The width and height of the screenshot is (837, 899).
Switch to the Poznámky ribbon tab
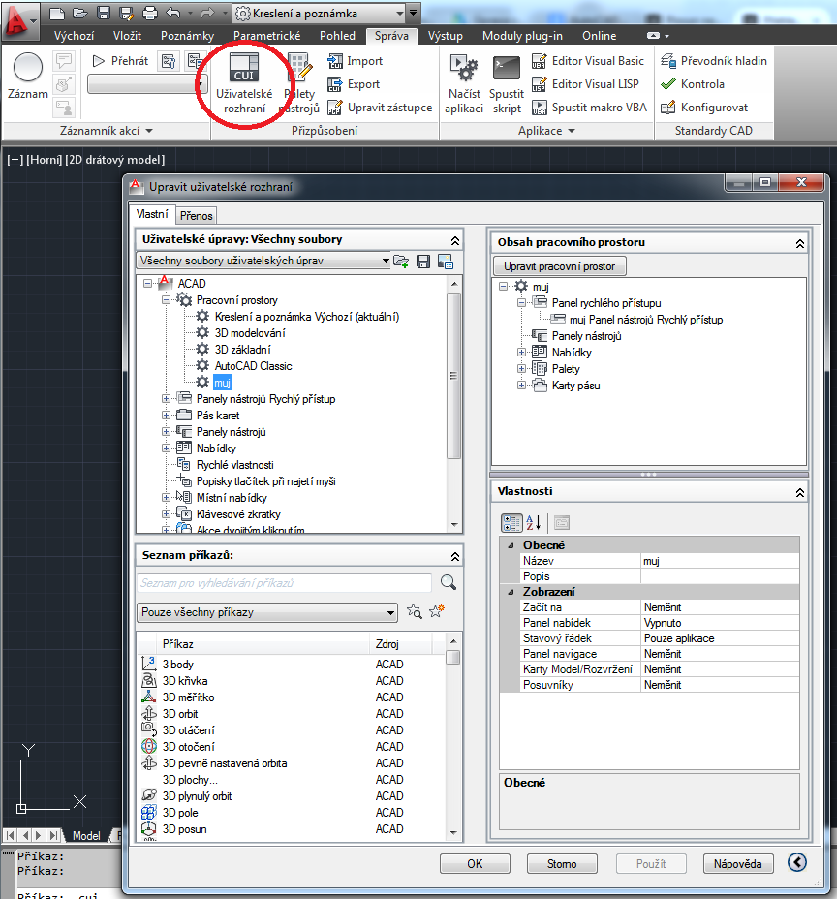click(x=188, y=36)
